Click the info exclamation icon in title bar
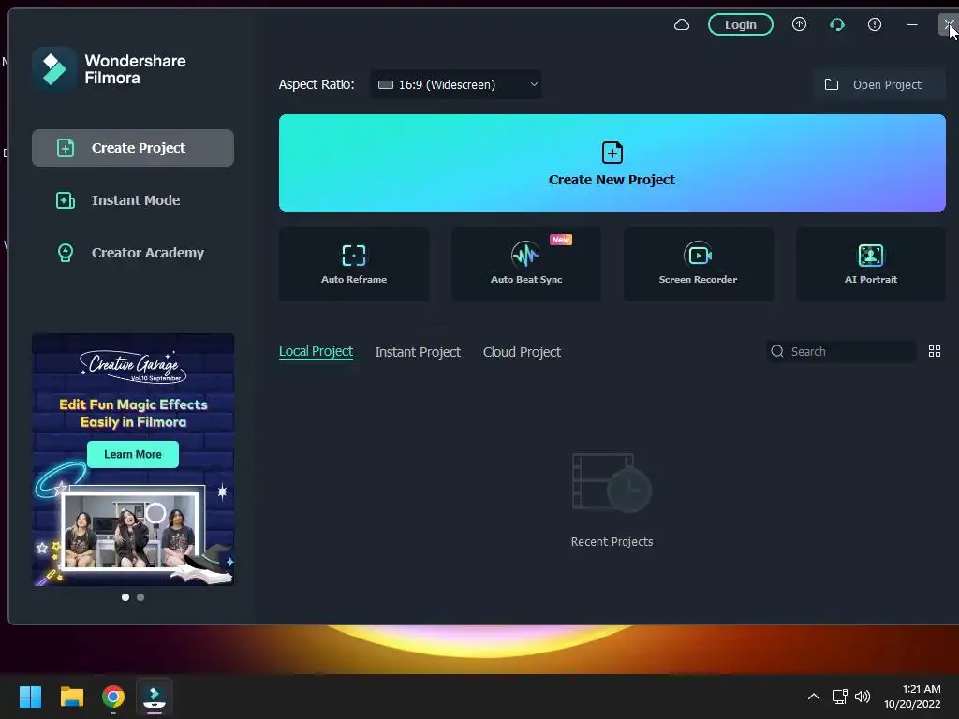 (x=874, y=24)
